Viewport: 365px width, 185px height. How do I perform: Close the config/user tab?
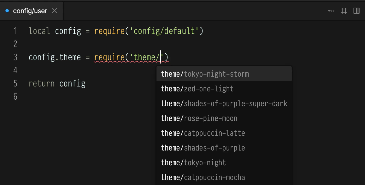tap(54, 11)
